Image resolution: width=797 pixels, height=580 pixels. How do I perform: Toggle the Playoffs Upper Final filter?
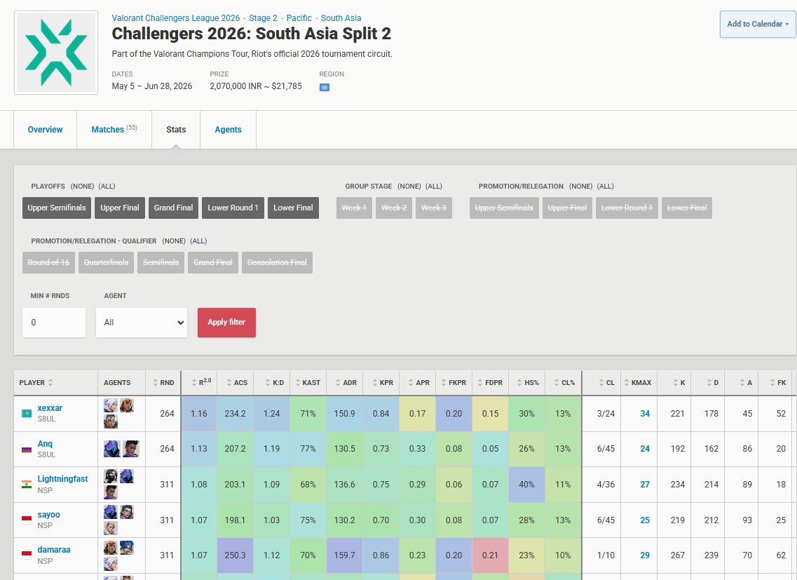(120, 208)
